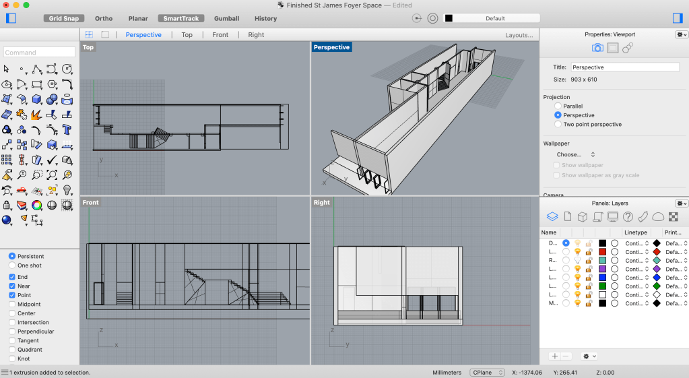Click the red layer color swatch
This screenshot has width=689, height=378.
(x=603, y=252)
